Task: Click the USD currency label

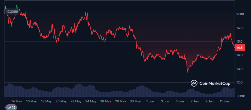Action: (242, 96)
